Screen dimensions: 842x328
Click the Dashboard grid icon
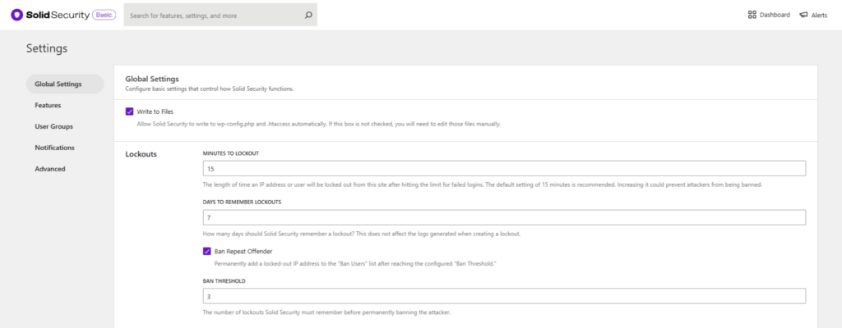[x=752, y=14]
